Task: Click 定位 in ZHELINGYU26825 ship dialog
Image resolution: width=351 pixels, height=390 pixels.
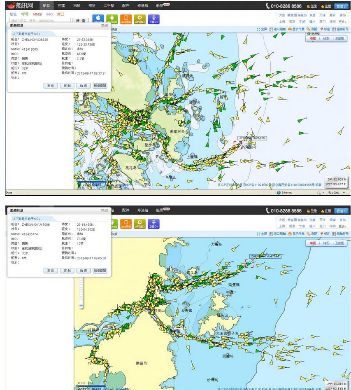Action: pos(51,86)
